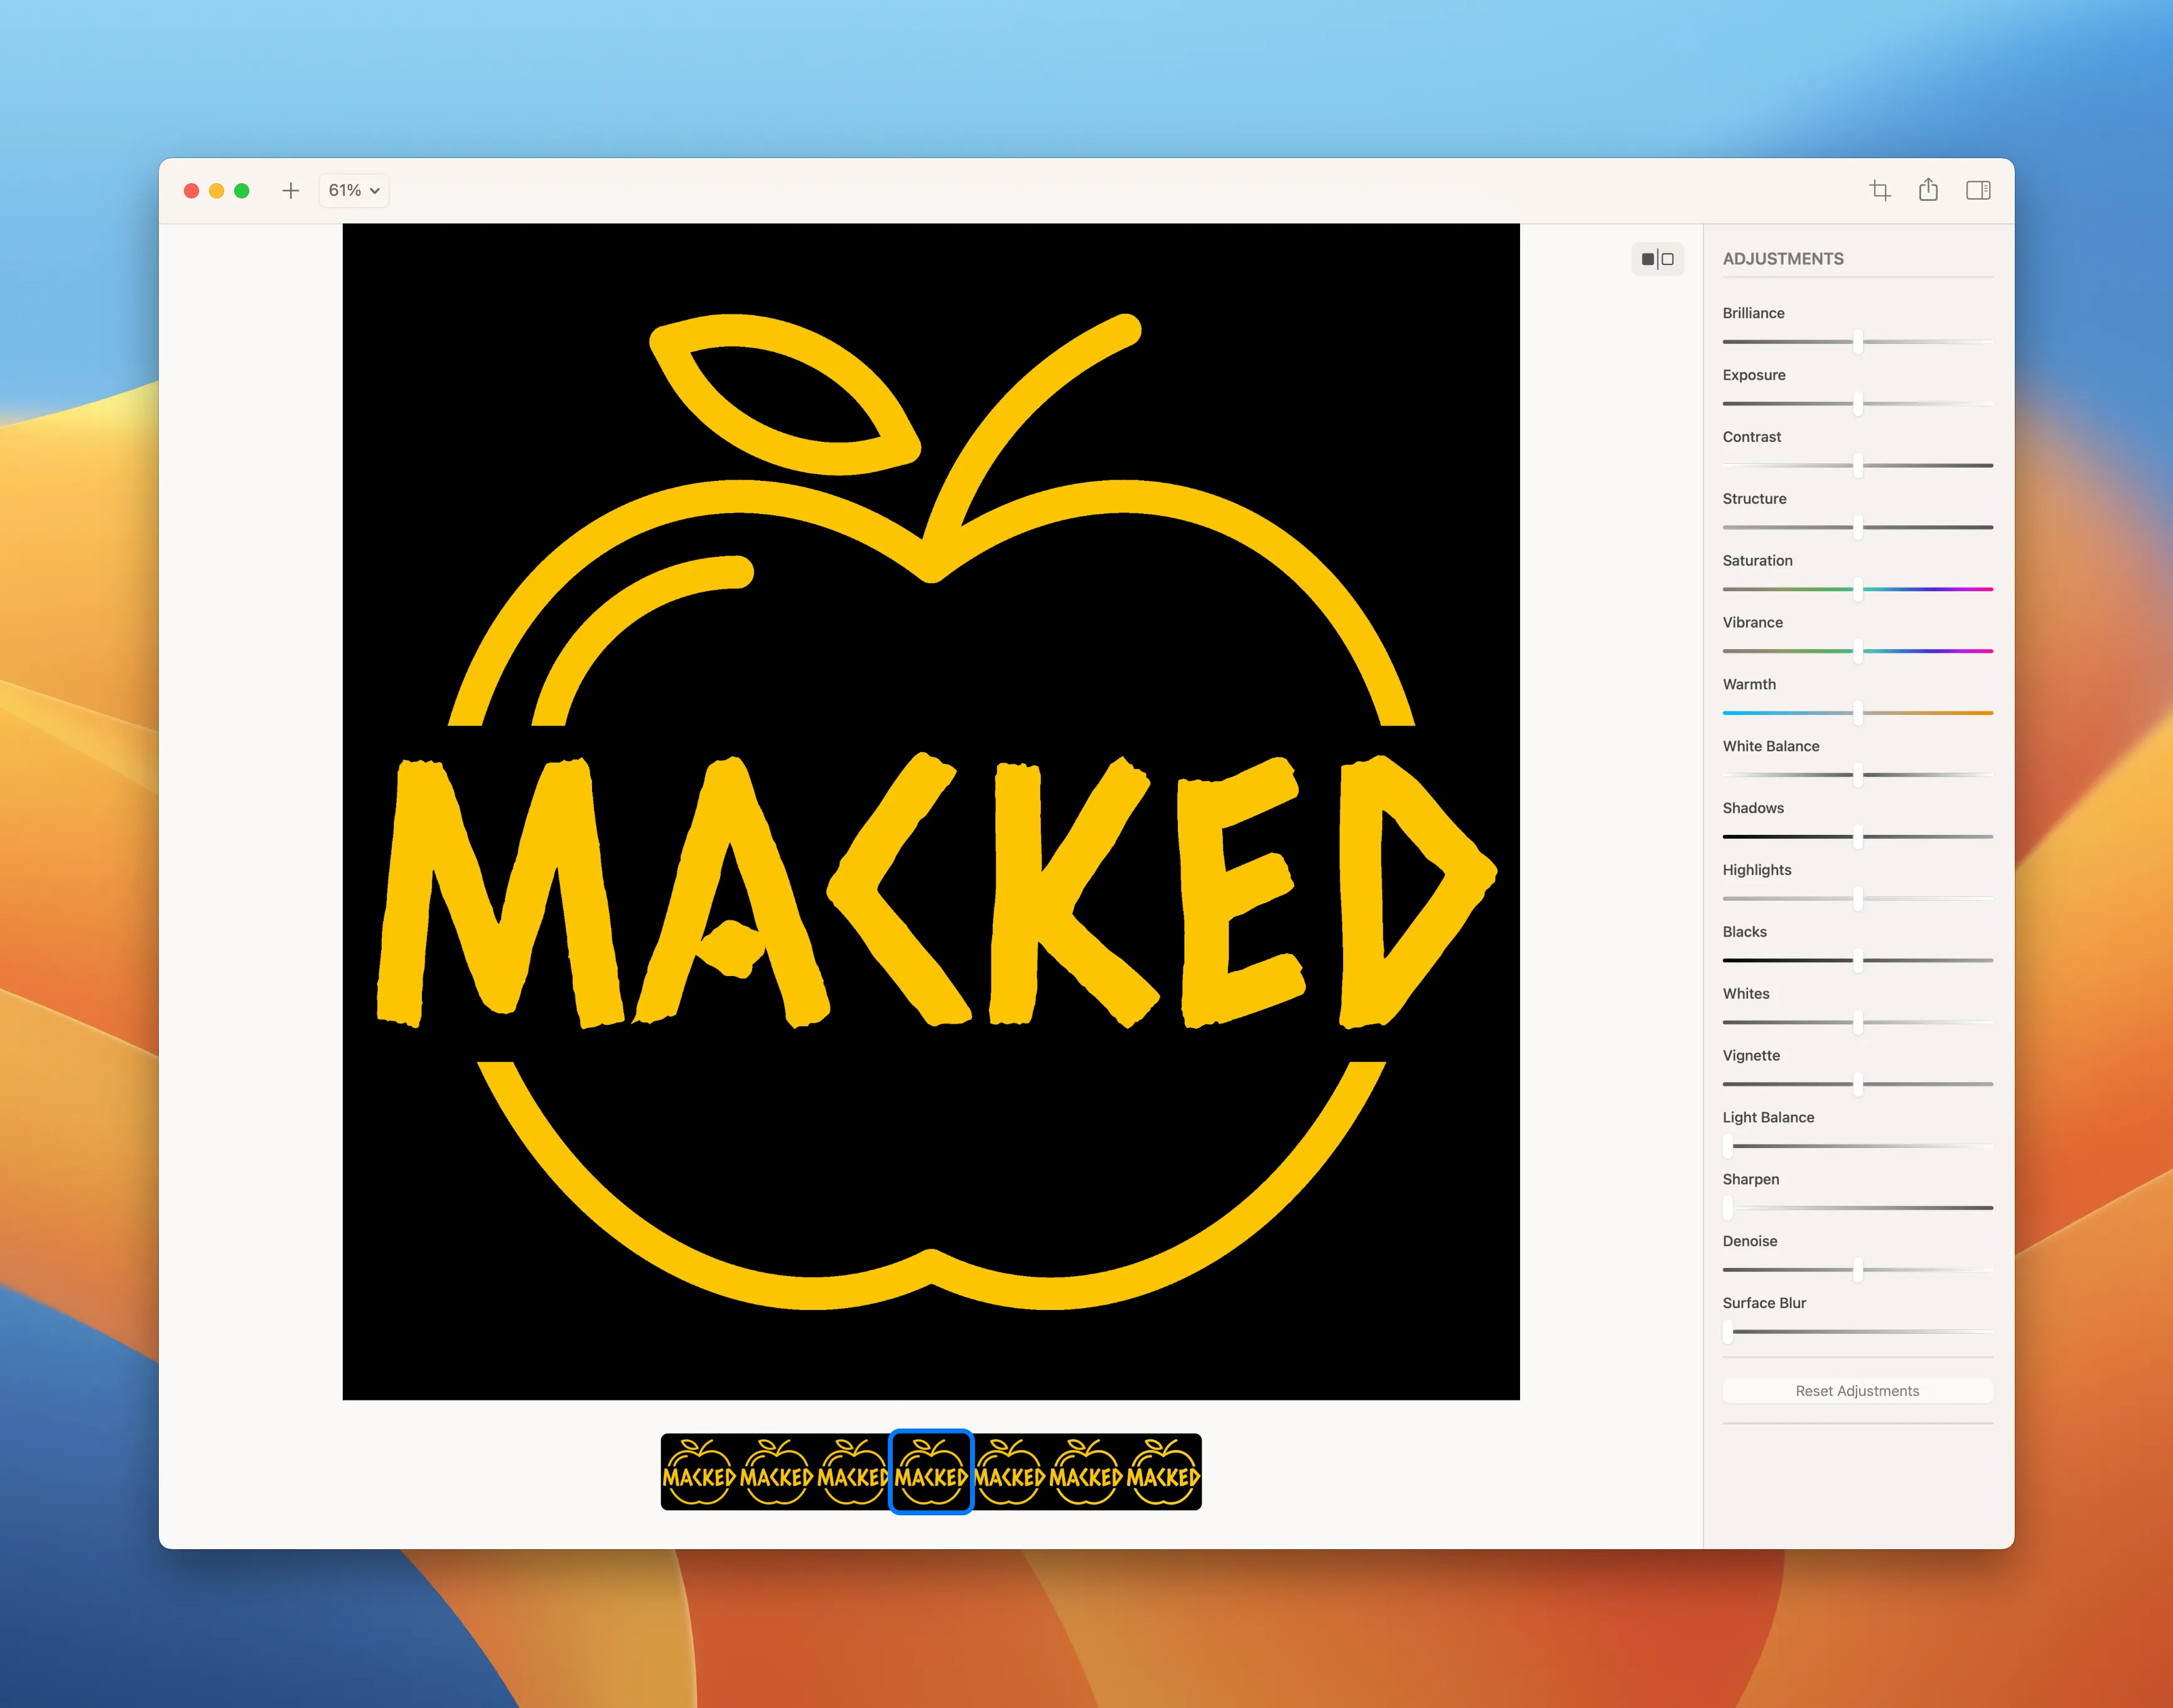Select the third thumbnail in filmstrip
Image resolution: width=2173 pixels, height=1708 pixels.
[852, 1472]
